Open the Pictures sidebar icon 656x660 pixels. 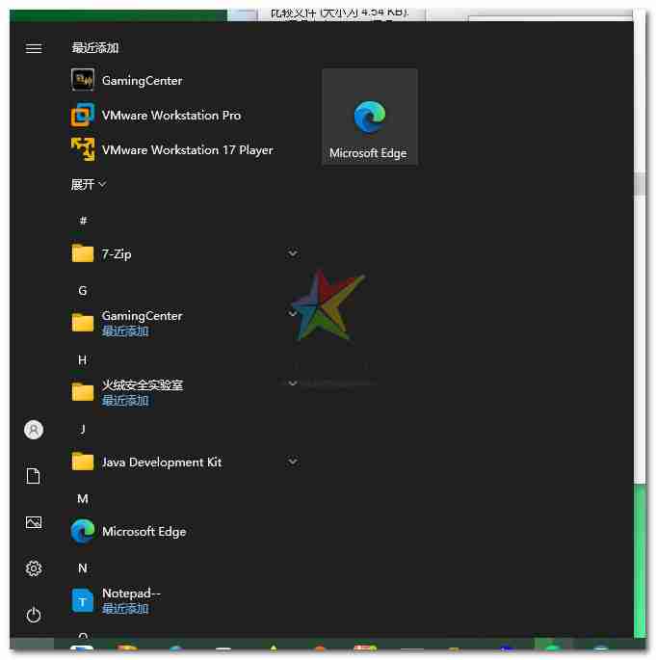(34, 522)
